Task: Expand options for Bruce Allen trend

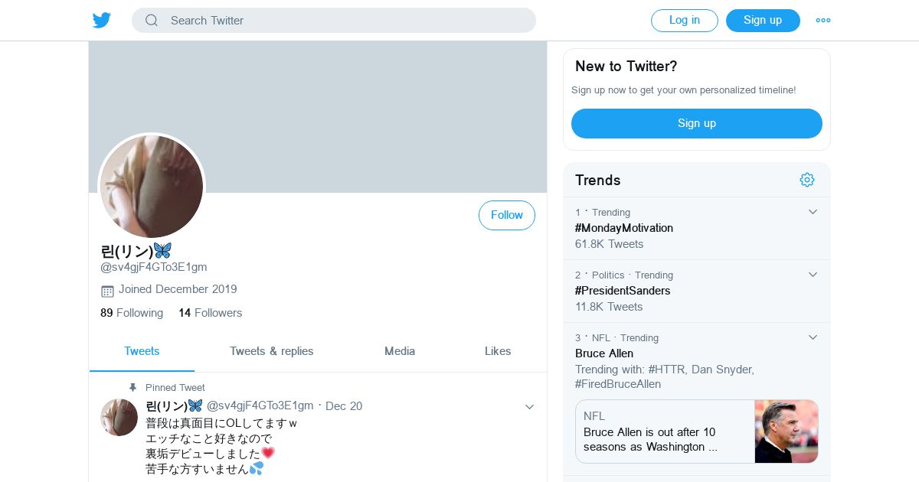Action: click(x=813, y=337)
